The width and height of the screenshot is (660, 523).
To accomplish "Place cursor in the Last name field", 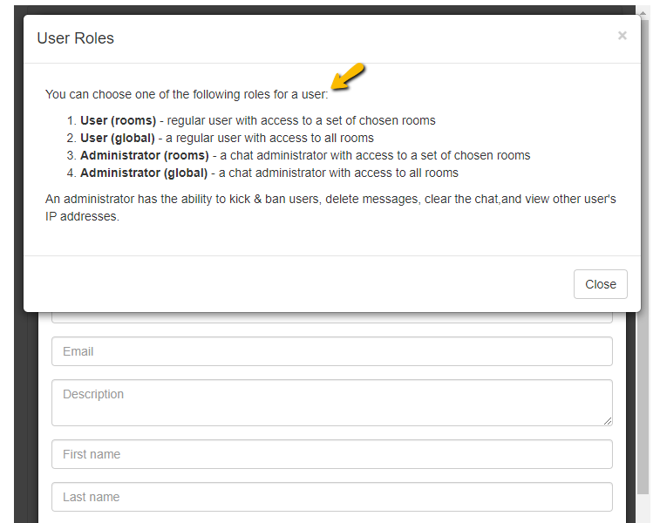I will click(x=331, y=497).
